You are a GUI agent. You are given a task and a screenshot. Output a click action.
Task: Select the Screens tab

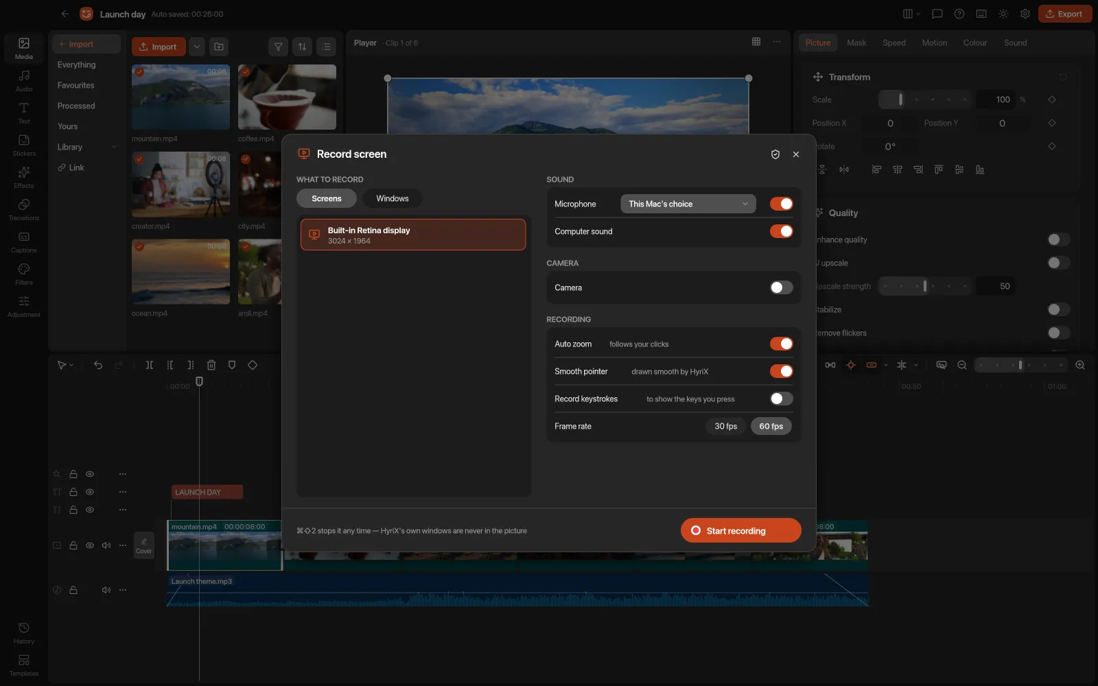[x=327, y=198]
